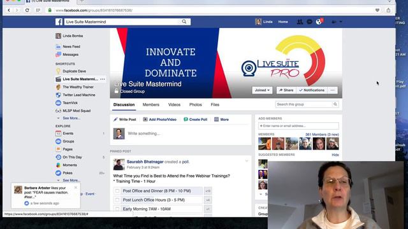Open the group more options ellipsis button
The height and width of the screenshot is (229, 408).
[x=333, y=90]
